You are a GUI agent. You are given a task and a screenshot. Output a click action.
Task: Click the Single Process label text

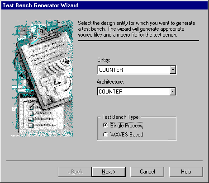coord(126,126)
